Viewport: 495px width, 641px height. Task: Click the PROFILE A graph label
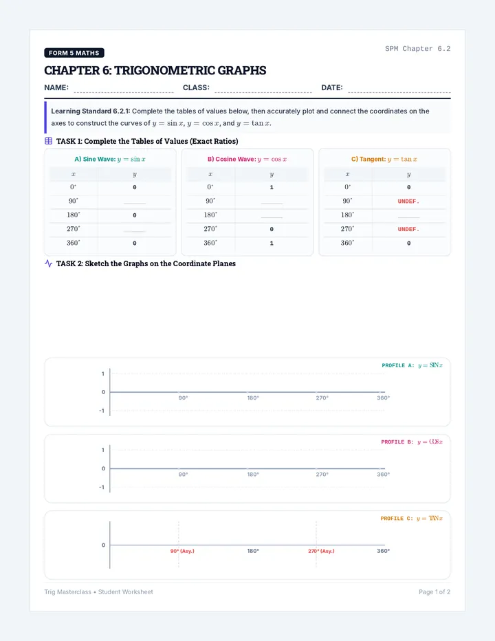point(412,365)
